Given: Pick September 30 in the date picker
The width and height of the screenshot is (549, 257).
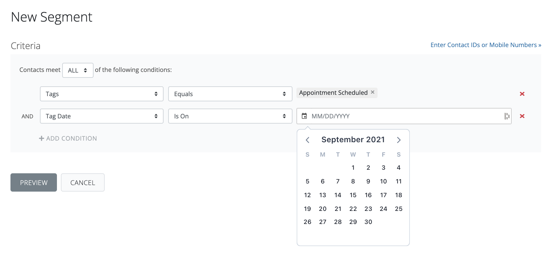Looking at the screenshot, I should [368, 222].
